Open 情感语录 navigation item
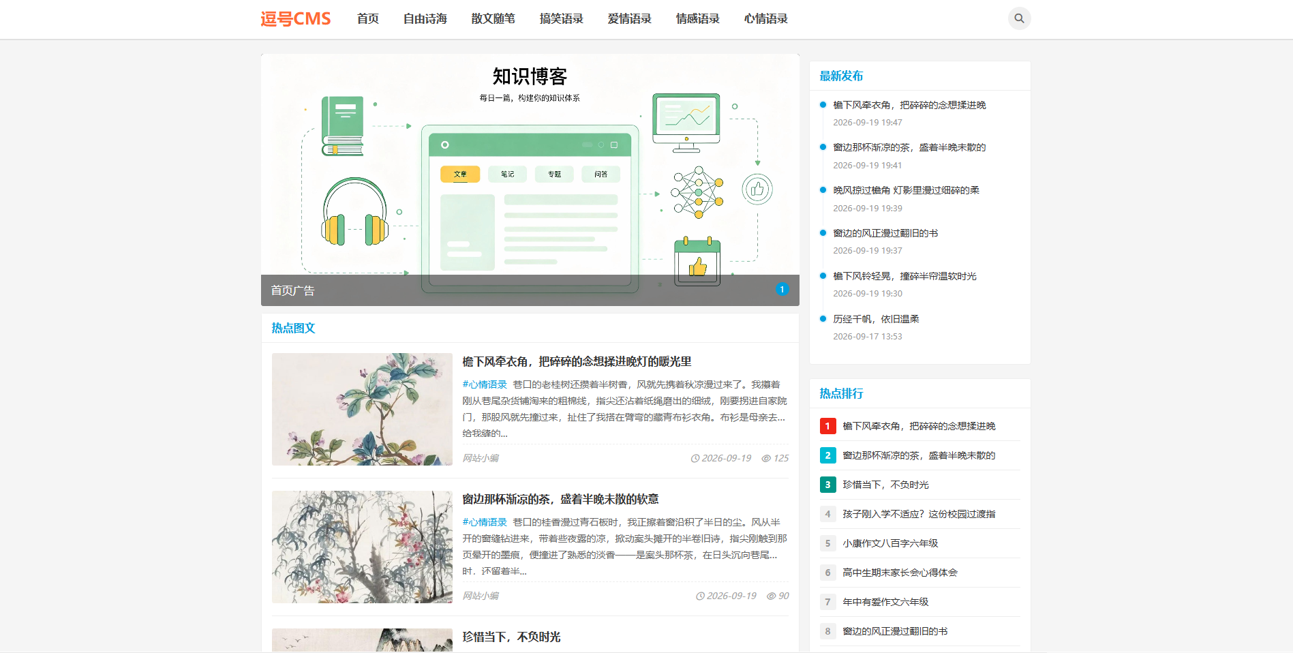 click(x=698, y=18)
